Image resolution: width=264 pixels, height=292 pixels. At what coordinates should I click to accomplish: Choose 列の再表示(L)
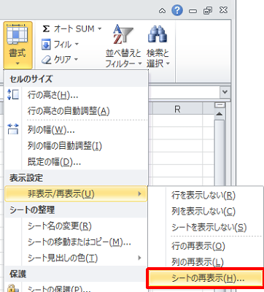[x=206, y=262]
